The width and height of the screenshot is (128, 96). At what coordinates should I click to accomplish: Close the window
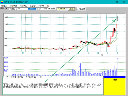point(124,2)
